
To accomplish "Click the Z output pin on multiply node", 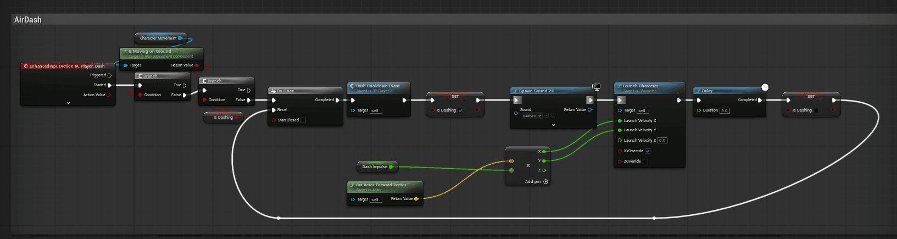I will coord(544,170).
